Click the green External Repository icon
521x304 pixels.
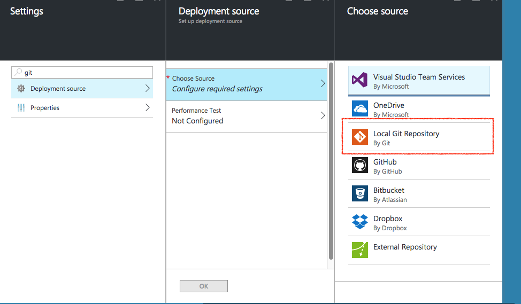[x=360, y=250]
